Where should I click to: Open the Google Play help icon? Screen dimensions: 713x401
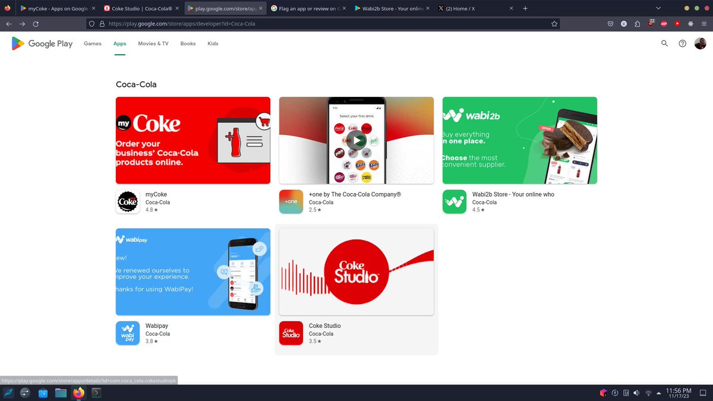pos(683,43)
